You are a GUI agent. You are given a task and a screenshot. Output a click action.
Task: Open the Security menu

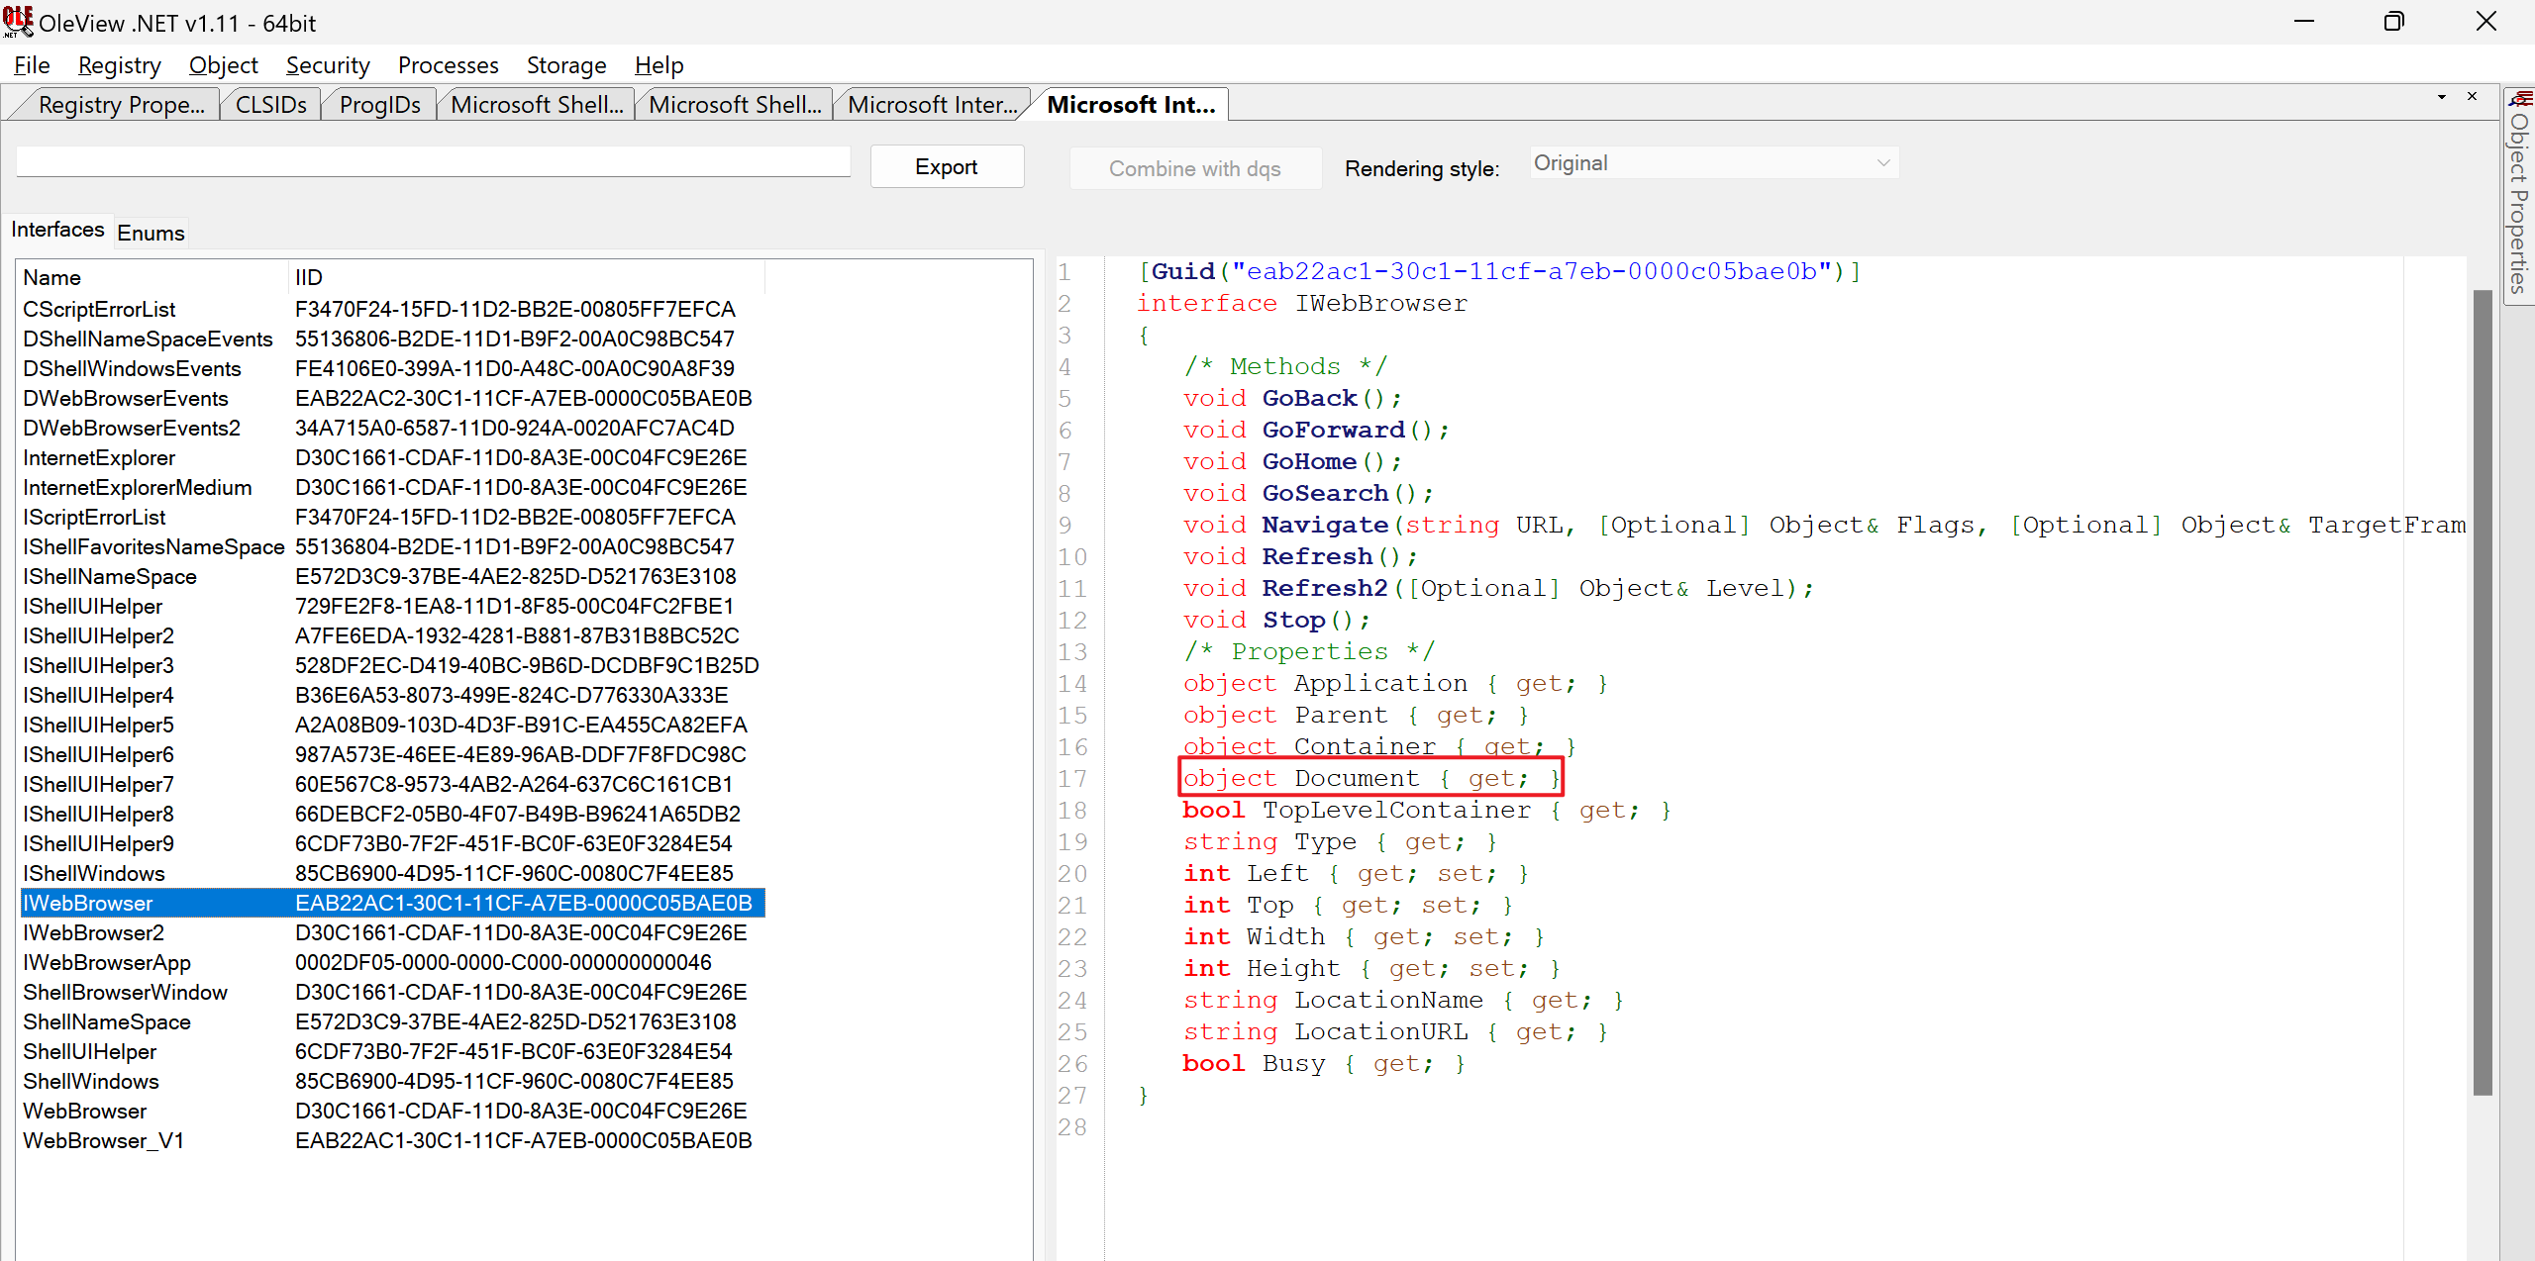tap(328, 65)
